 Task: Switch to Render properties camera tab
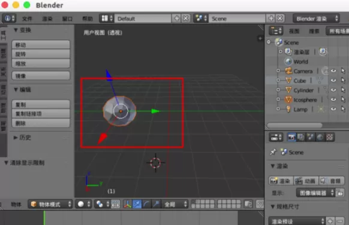[x=291, y=137]
